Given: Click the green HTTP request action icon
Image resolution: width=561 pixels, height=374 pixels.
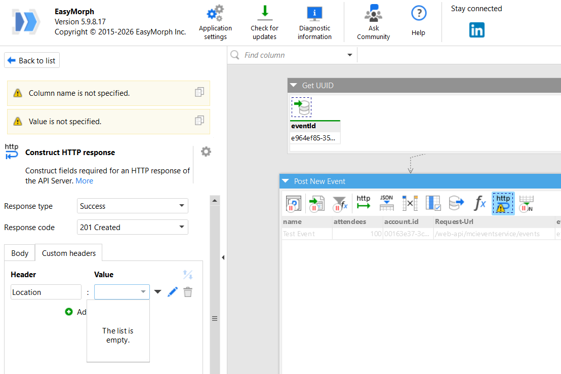Looking at the screenshot, I should (364, 203).
